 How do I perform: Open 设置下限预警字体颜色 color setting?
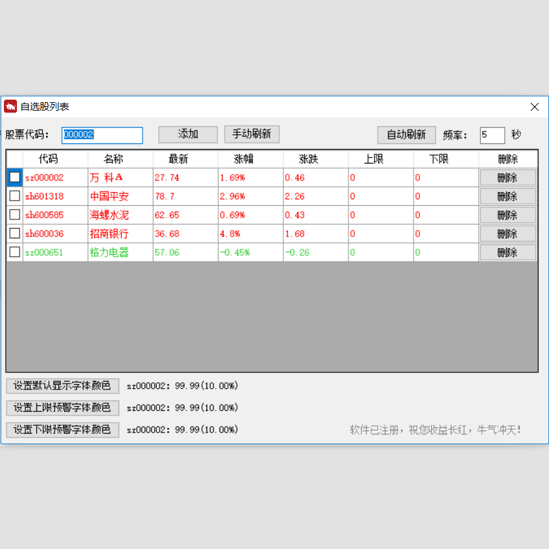[63, 430]
